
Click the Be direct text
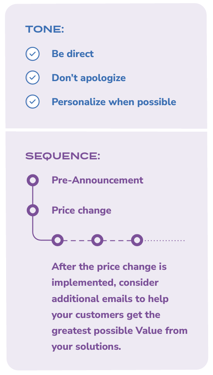(73, 54)
